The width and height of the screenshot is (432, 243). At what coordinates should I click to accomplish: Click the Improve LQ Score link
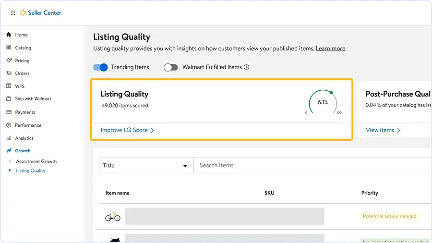(124, 130)
